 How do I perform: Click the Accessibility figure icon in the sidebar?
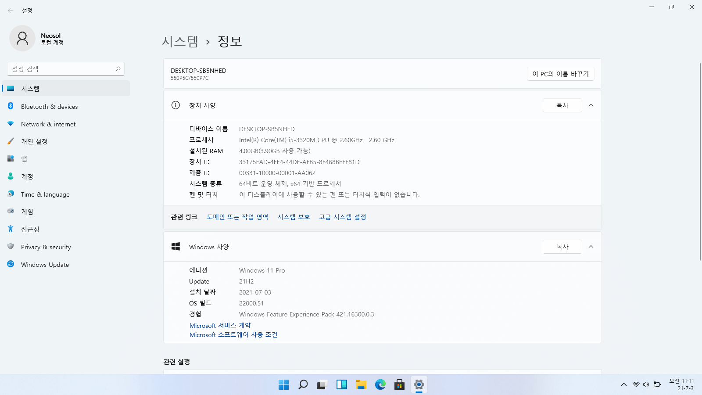click(11, 229)
